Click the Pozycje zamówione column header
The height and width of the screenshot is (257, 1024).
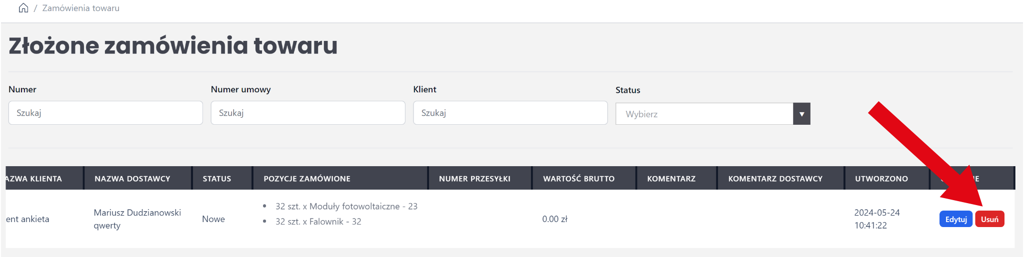[307, 179]
